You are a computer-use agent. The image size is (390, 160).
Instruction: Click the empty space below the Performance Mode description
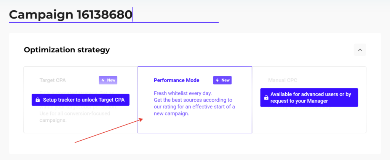195,125
